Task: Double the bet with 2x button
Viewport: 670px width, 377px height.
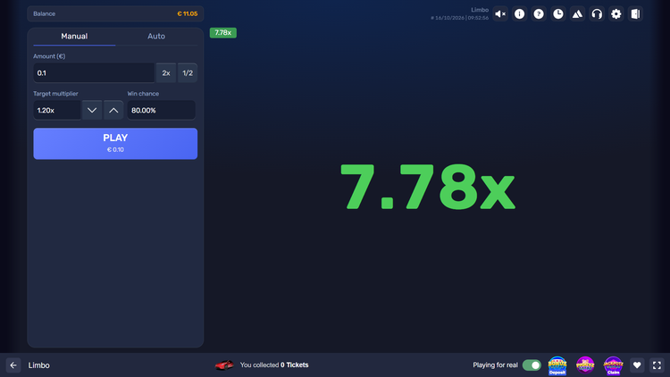Action: point(166,73)
